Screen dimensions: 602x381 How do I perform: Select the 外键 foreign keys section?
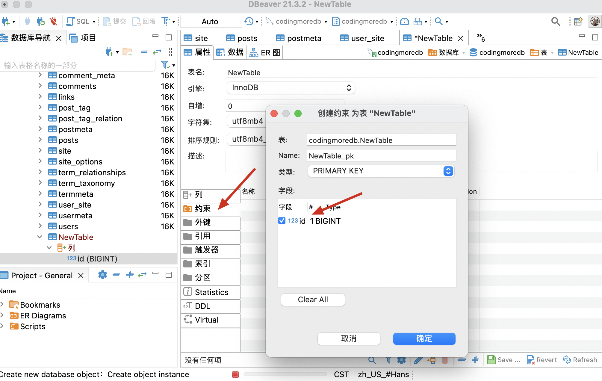203,222
